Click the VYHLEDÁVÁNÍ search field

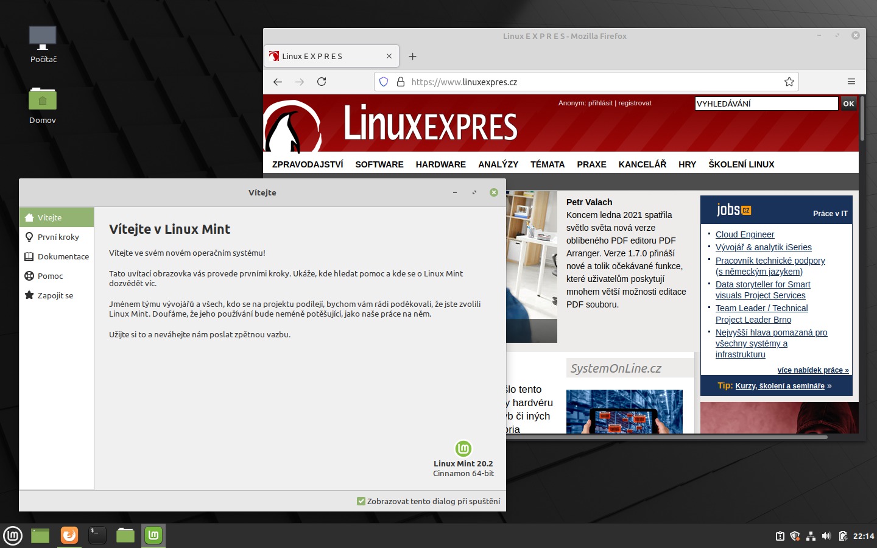766,104
